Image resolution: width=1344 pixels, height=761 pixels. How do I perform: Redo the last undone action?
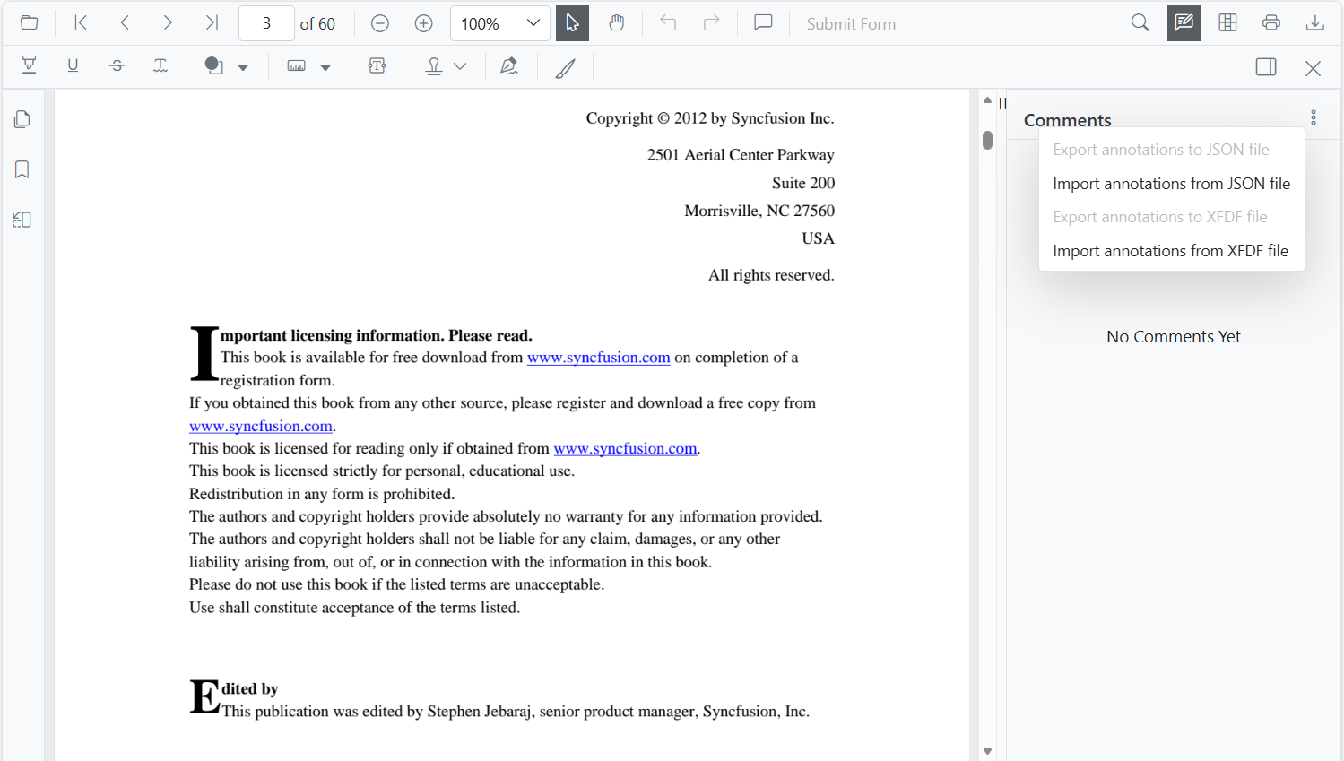[712, 23]
